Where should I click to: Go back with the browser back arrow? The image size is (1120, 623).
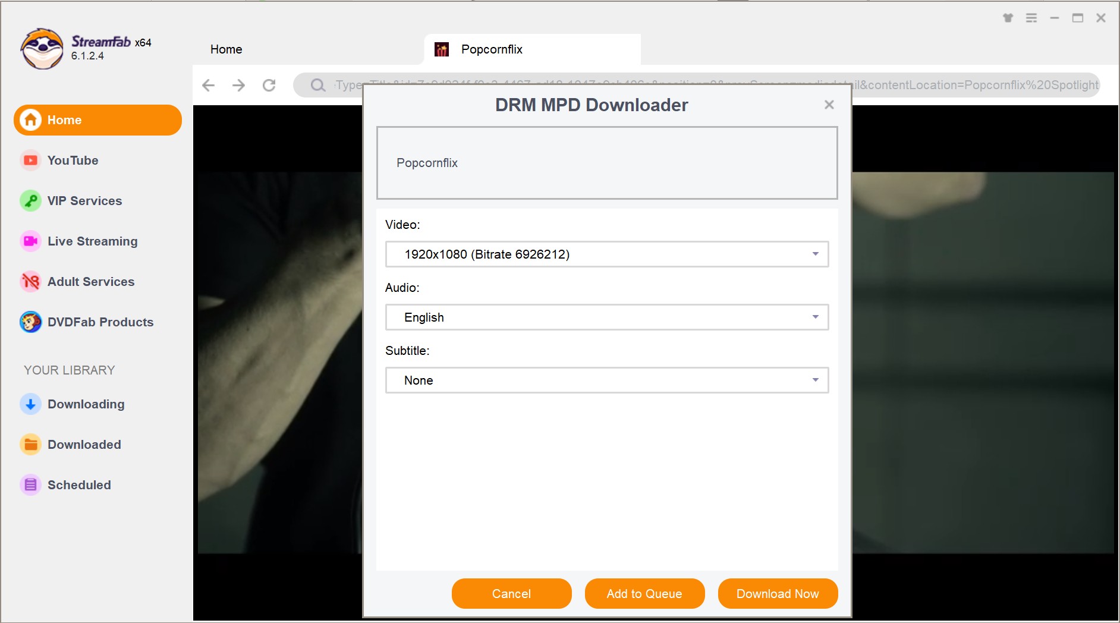[x=208, y=85]
